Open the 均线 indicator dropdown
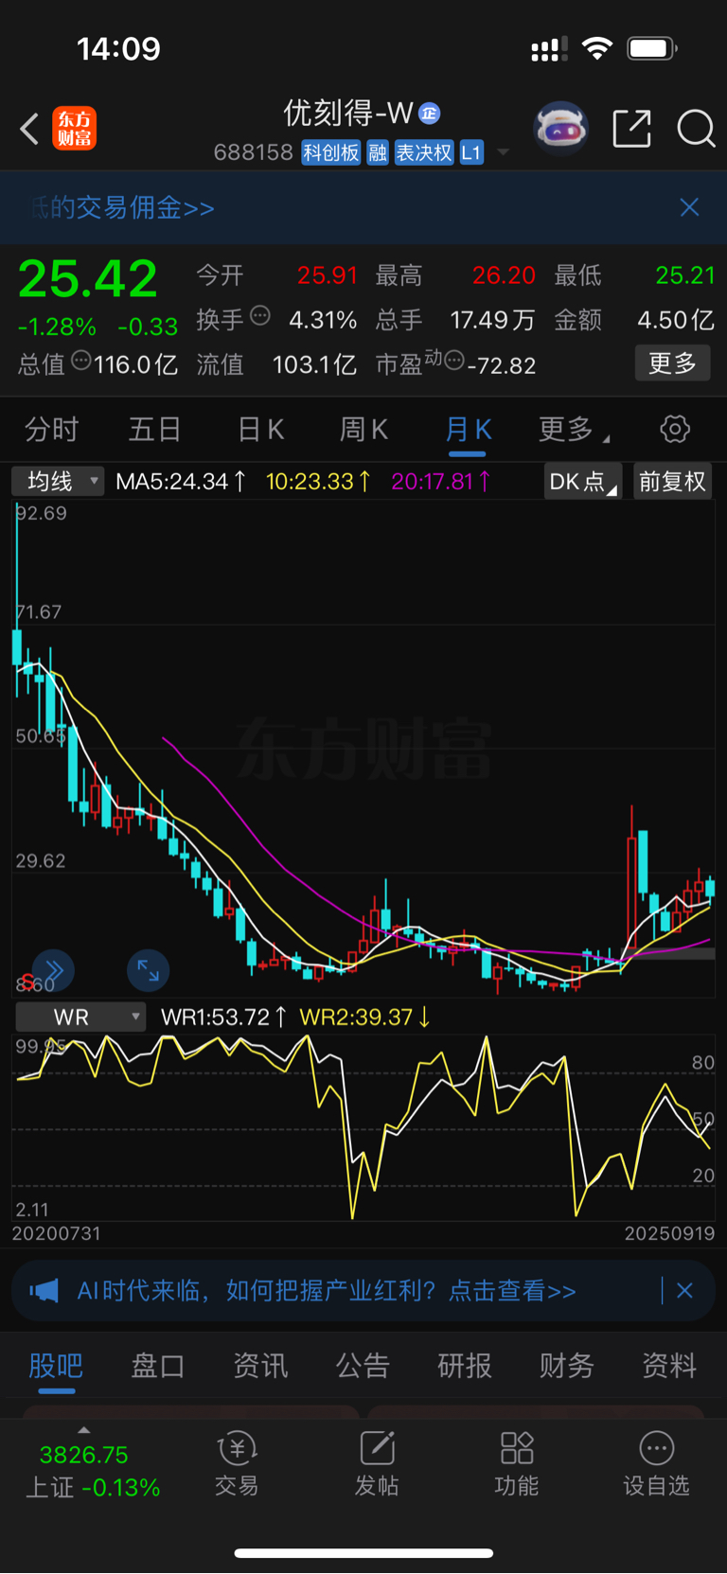Screen dimensions: 727x1574 click(x=58, y=482)
